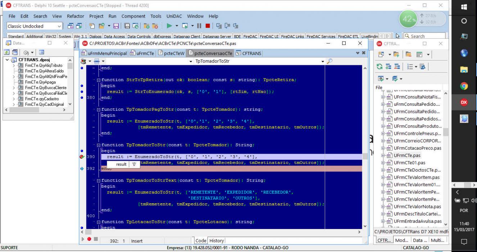Click the Open file toolbar icon
Image resolution: width=477 pixels, height=252 pixels.
[x=101, y=26]
